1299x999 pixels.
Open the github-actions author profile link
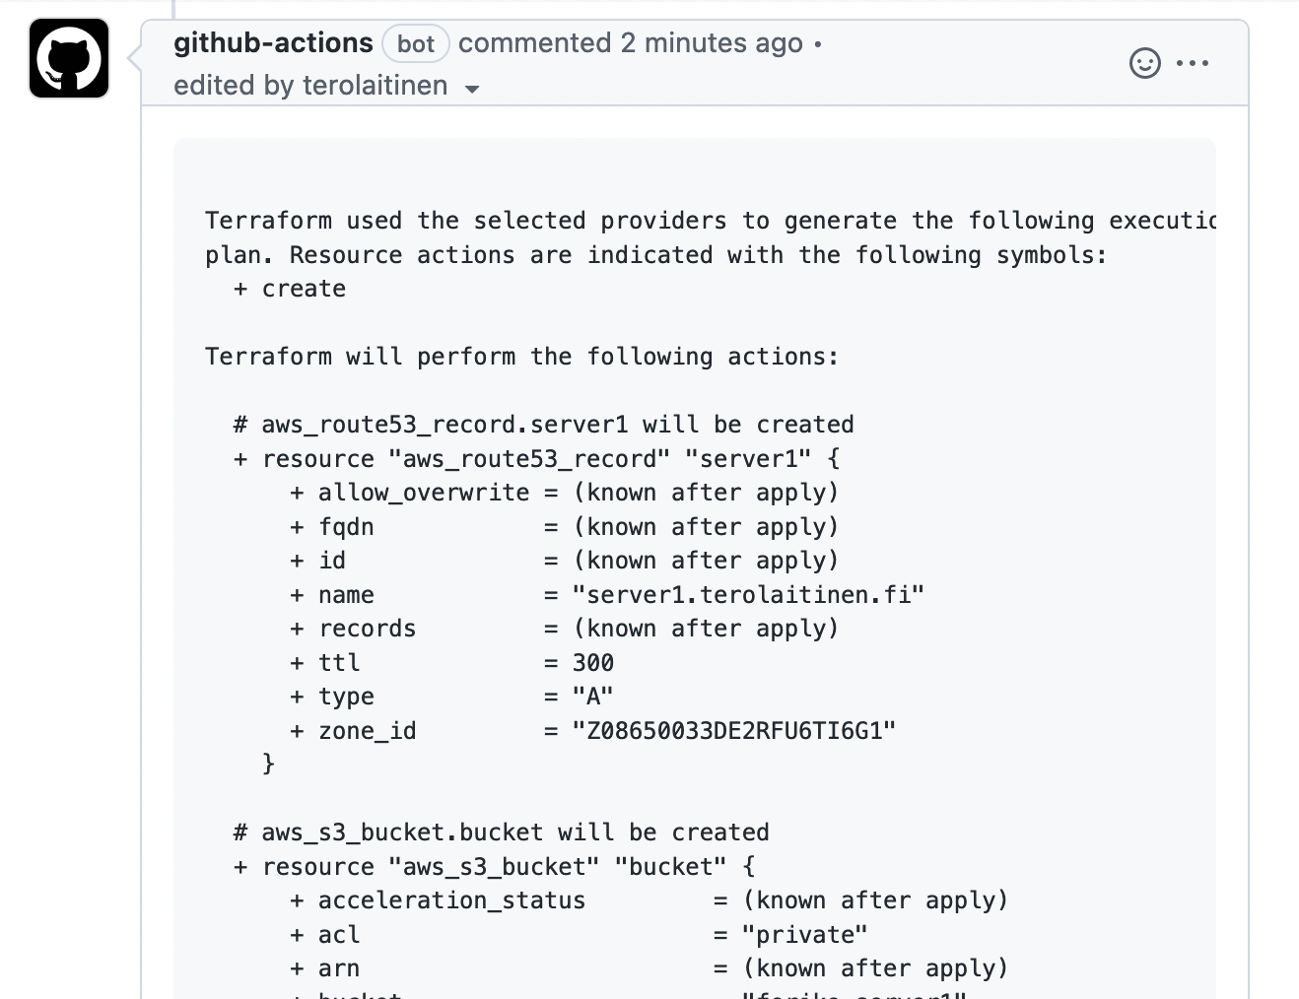273,43
